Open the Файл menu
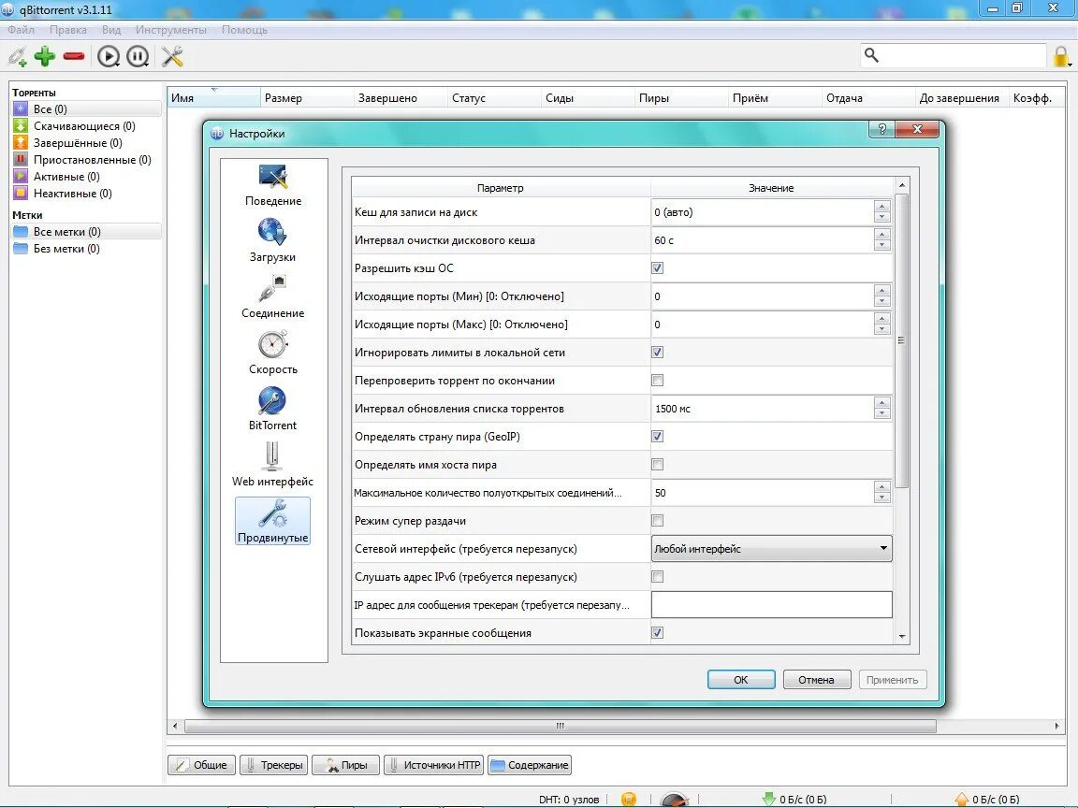This screenshot has width=1078, height=808. tap(22, 30)
